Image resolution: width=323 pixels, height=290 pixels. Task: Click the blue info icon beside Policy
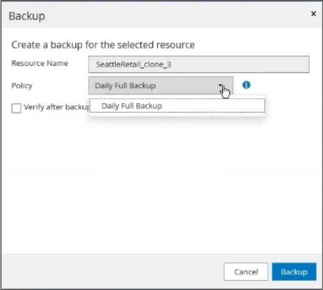[x=246, y=85]
